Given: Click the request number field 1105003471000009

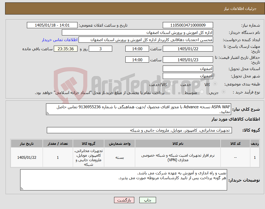Looking at the screenshot, I should coord(188,25).
